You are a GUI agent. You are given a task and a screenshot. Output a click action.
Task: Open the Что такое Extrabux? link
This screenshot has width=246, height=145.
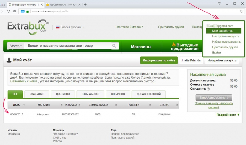coord(129,27)
